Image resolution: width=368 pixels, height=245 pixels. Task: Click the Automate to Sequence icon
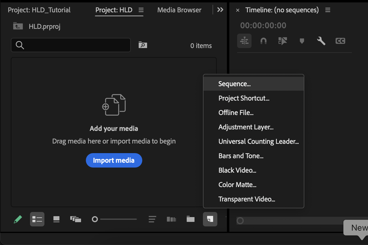tap(171, 219)
